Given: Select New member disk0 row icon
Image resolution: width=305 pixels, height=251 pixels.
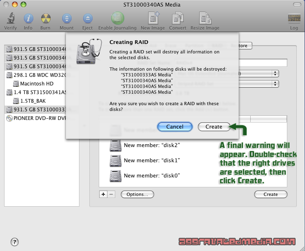Looking at the screenshot, I should pos(116,176).
